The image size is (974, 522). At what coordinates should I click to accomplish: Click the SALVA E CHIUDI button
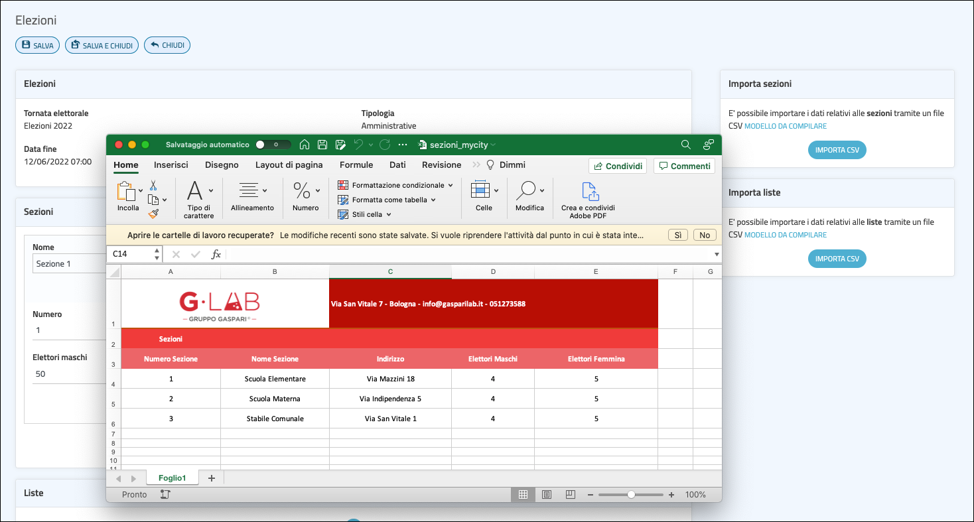click(x=102, y=45)
